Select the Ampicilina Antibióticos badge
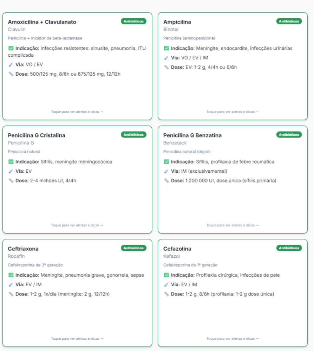The image size is (314, 351). 289,21
